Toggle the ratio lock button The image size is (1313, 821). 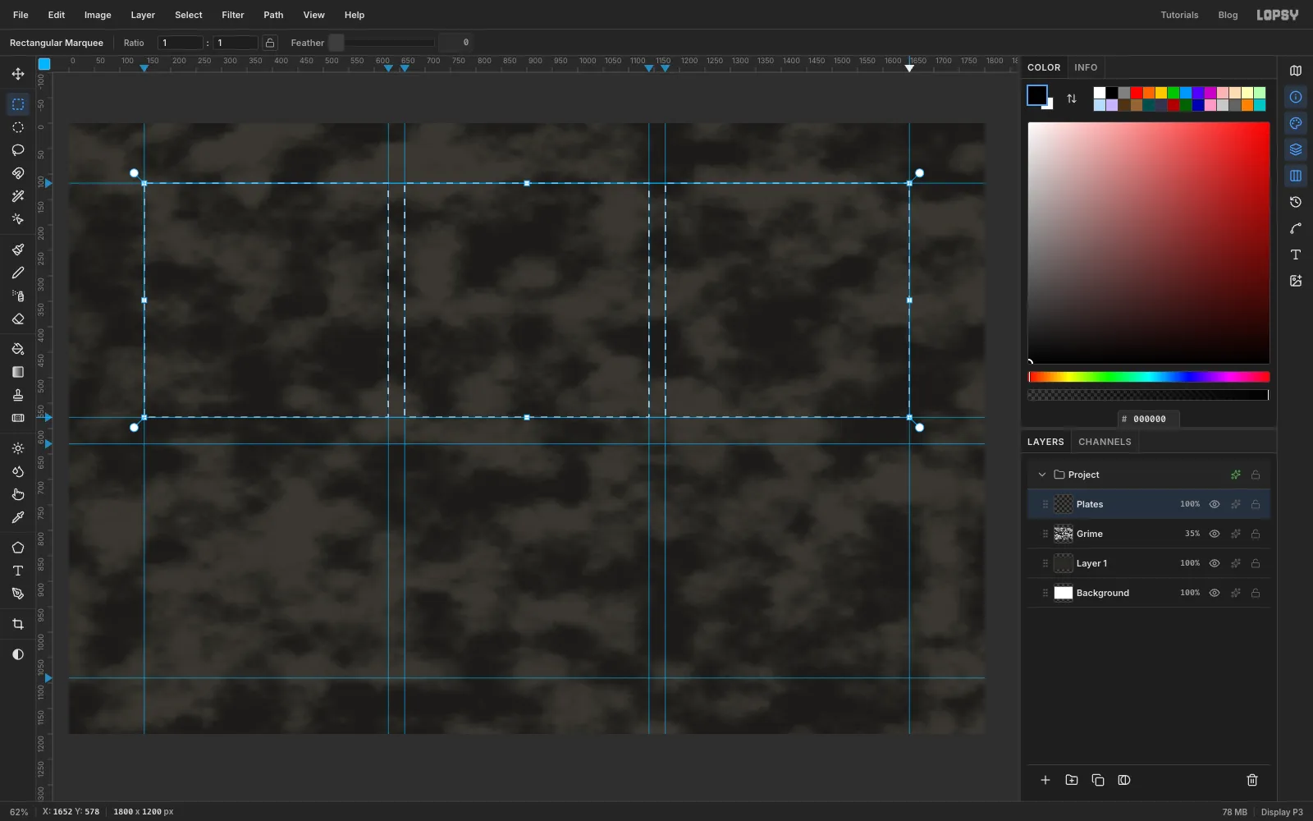point(270,43)
